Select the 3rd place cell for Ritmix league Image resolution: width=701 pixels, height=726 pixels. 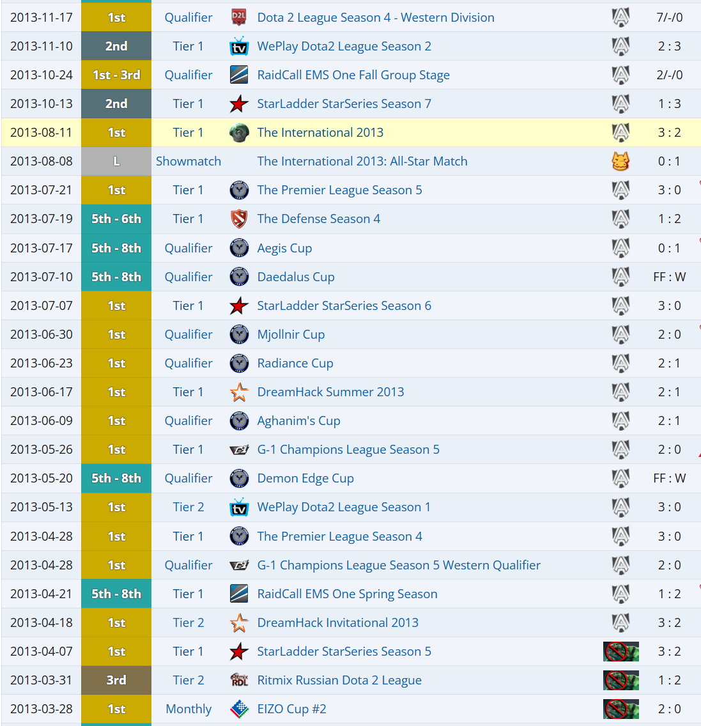tap(116, 680)
